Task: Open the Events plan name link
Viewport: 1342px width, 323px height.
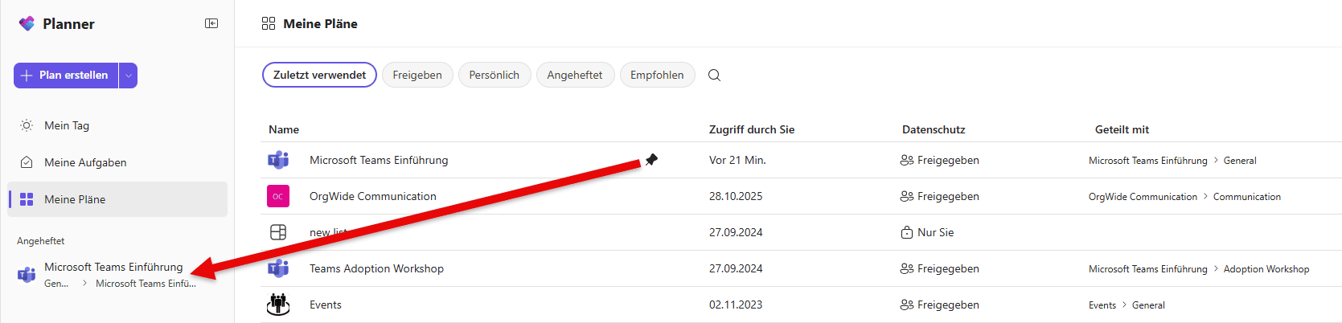Action: pos(326,305)
